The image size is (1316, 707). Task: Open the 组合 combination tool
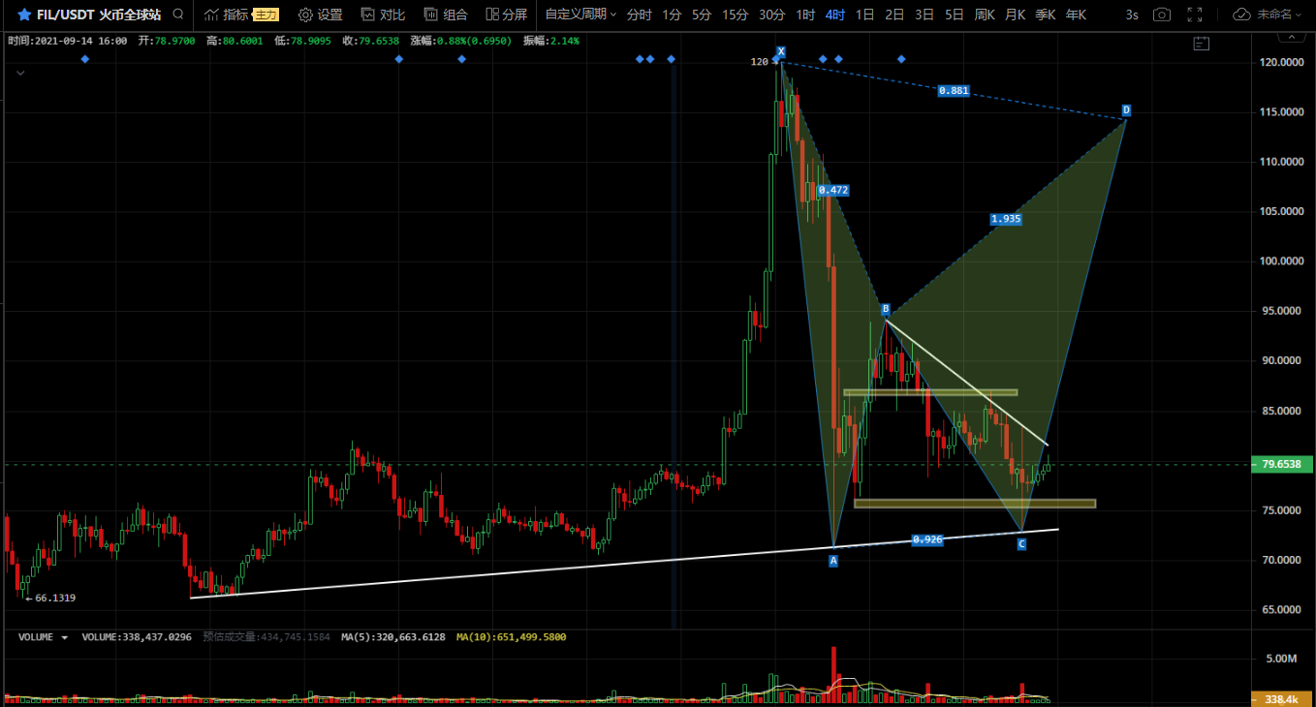446,15
